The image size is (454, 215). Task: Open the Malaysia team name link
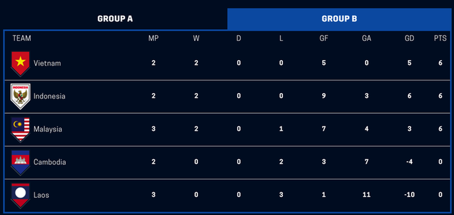[48, 129]
